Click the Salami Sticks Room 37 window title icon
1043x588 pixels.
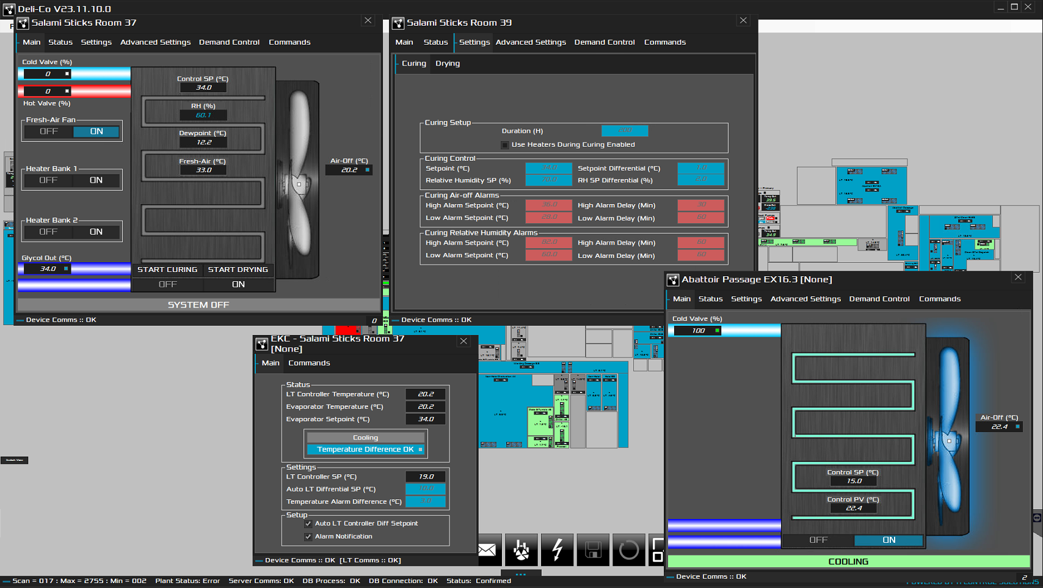(23, 23)
